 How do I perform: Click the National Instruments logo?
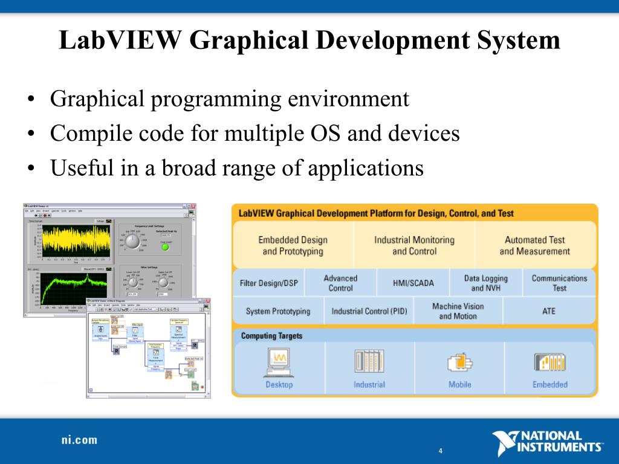(548, 443)
